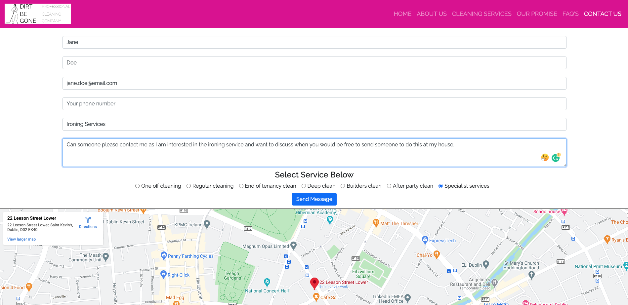Click the Penny Farthing Cycles shop marker
The width and height of the screenshot is (628, 305).
pos(163,255)
